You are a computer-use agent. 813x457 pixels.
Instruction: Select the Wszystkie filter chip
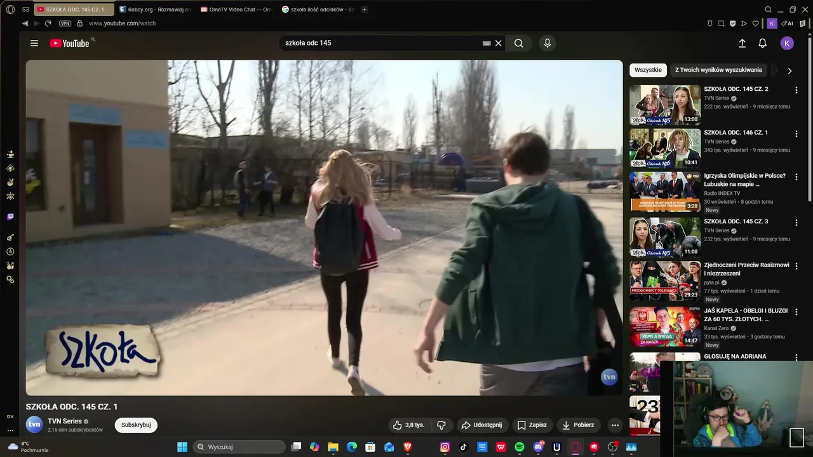point(648,70)
